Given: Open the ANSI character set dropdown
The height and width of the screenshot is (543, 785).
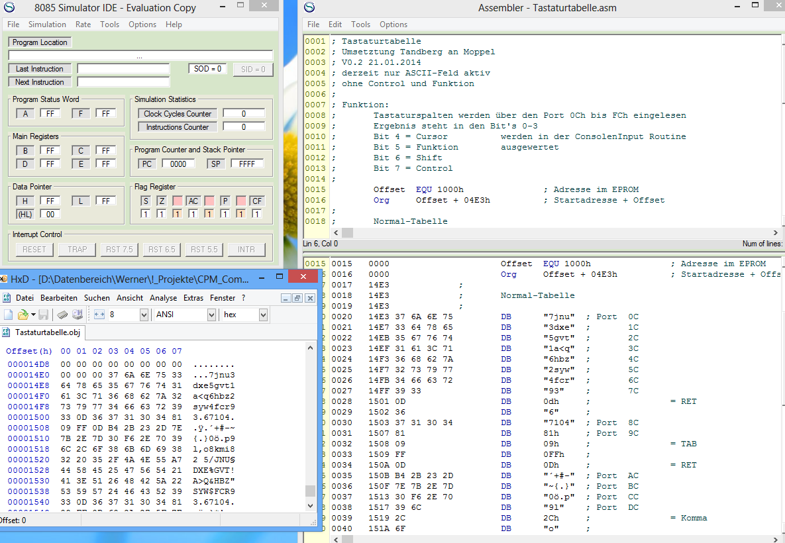Looking at the screenshot, I should pos(211,315).
